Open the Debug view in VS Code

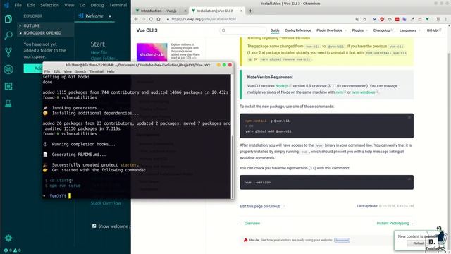[x=8, y=69]
